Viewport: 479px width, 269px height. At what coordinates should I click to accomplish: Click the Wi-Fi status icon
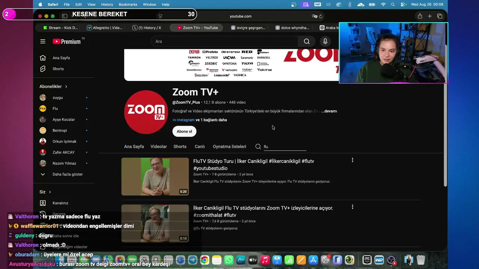coord(383,4)
